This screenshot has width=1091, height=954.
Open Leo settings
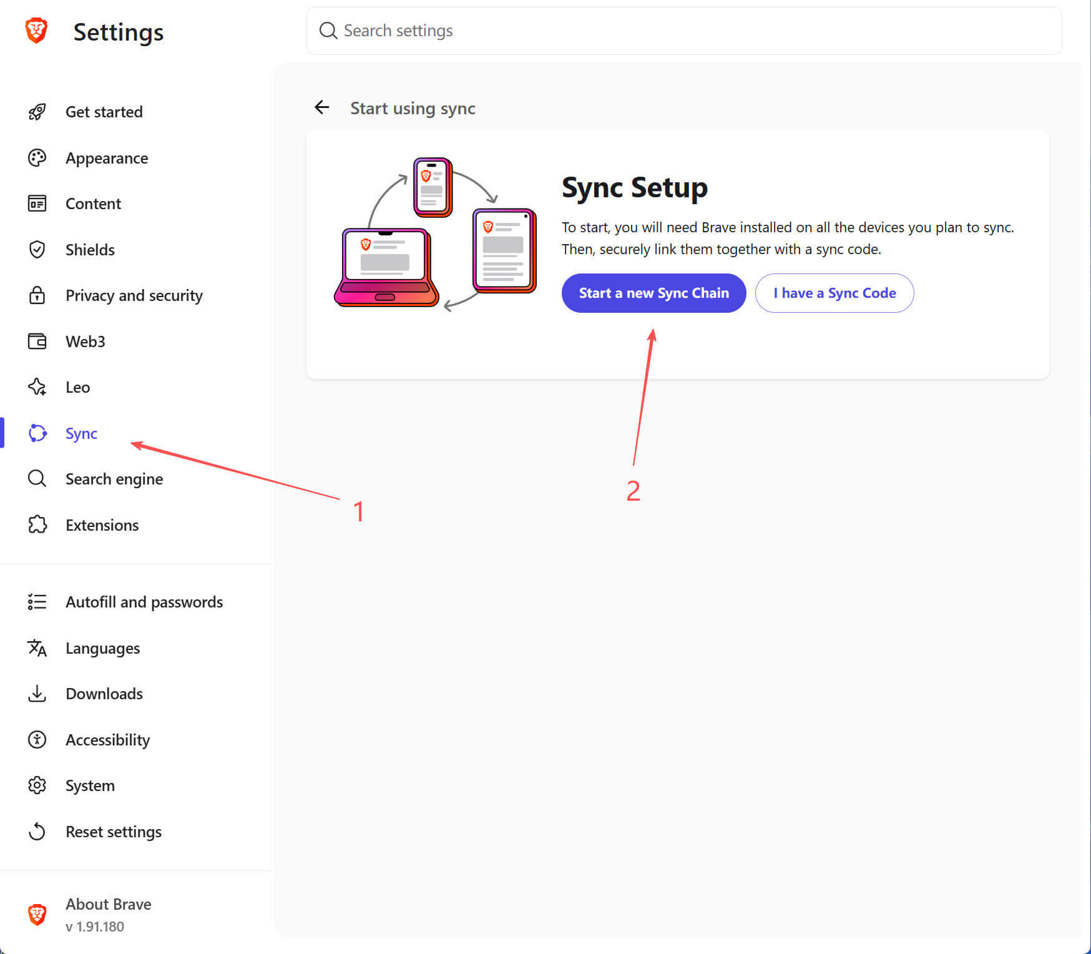coord(77,387)
